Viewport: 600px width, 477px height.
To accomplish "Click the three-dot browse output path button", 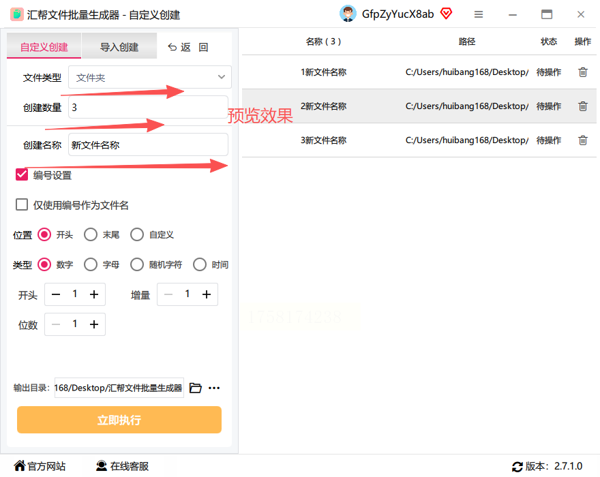I will click(214, 388).
